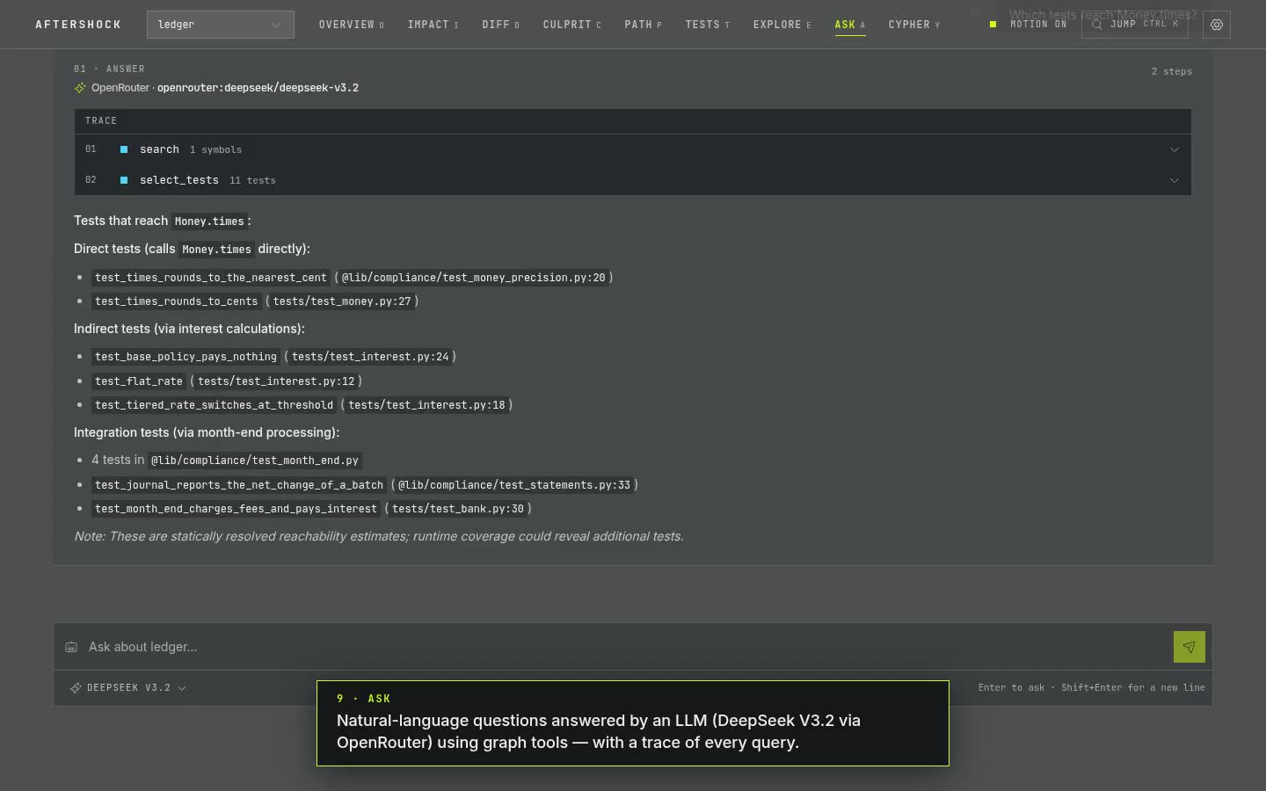
Task: Open the tests/test_interest.py:12 reference
Action: point(276,381)
